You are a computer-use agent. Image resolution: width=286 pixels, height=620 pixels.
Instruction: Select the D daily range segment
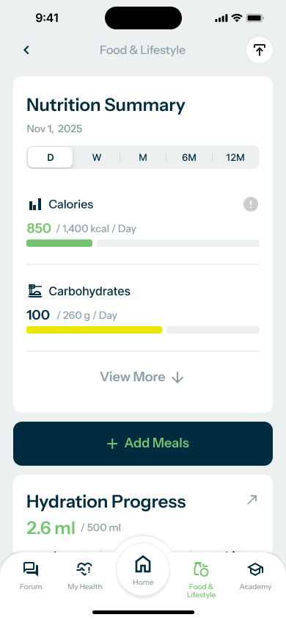50,157
